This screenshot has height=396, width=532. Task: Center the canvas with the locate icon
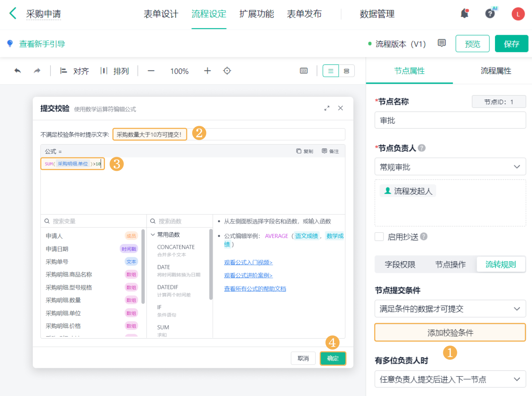click(x=227, y=71)
